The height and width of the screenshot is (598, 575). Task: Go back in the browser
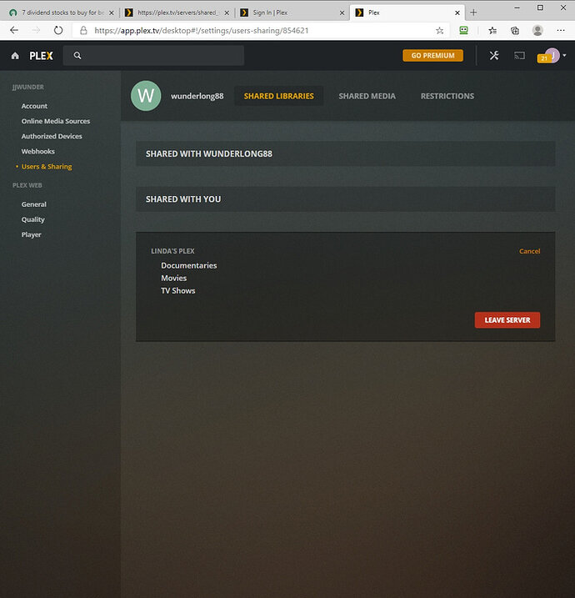[14, 31]
